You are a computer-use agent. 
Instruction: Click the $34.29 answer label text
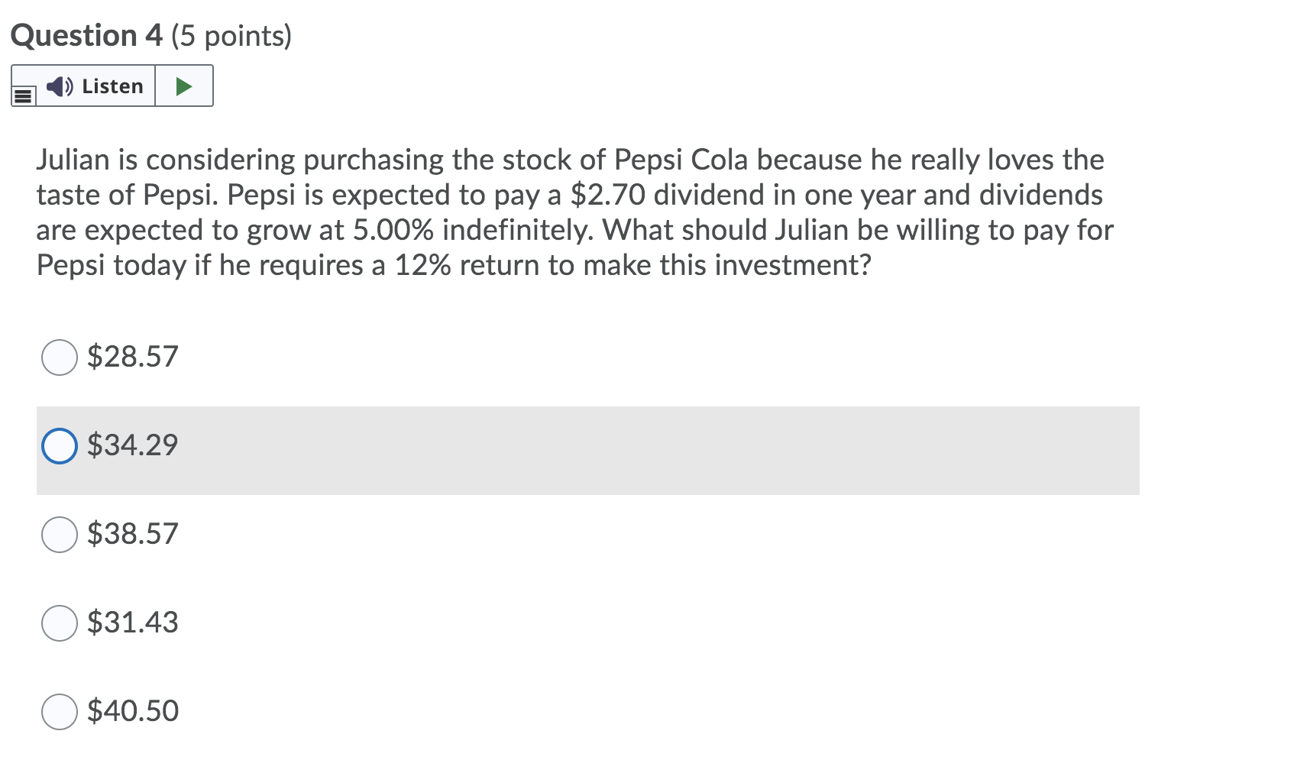coord(133,445)
